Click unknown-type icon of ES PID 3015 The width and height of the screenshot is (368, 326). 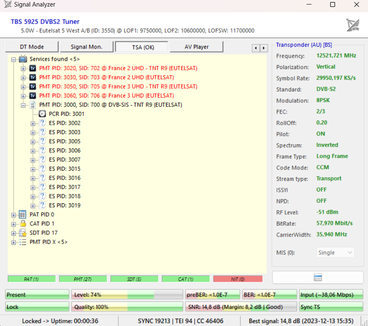tap(42, 169)
